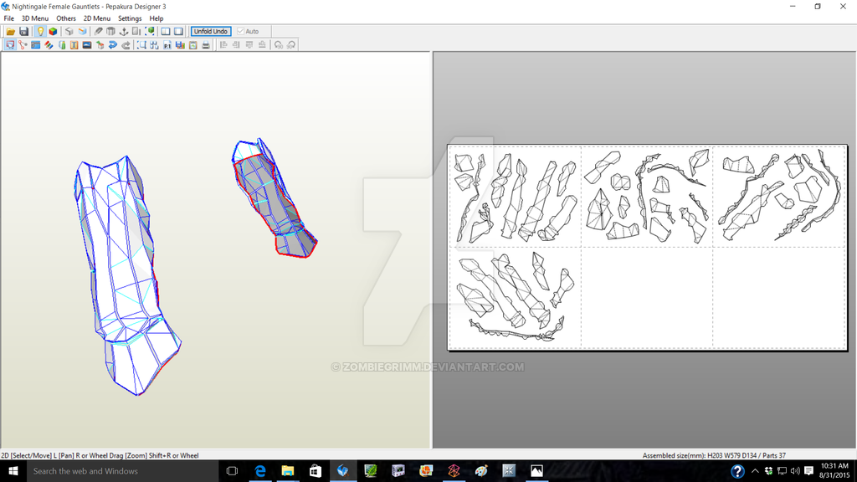This screenshot has width=857, height=482.
Task: Select the colored pencils edge color tool
Action: 49,45
